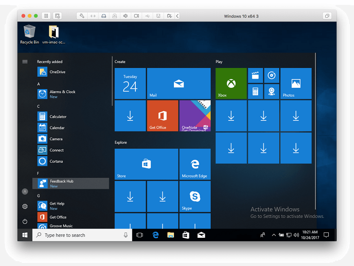Open Feedback Hub from the app list

click(x=71, y=184)
